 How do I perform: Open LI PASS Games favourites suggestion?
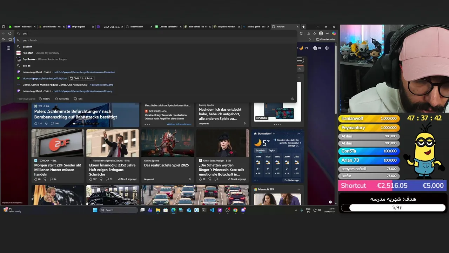[156, 85]
